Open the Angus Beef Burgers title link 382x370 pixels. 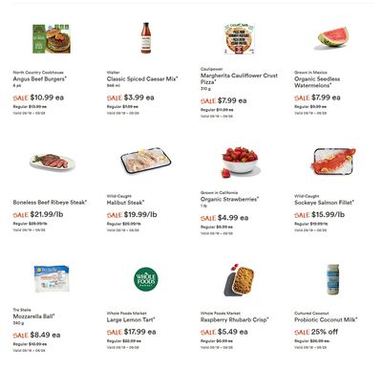[40, 78]
